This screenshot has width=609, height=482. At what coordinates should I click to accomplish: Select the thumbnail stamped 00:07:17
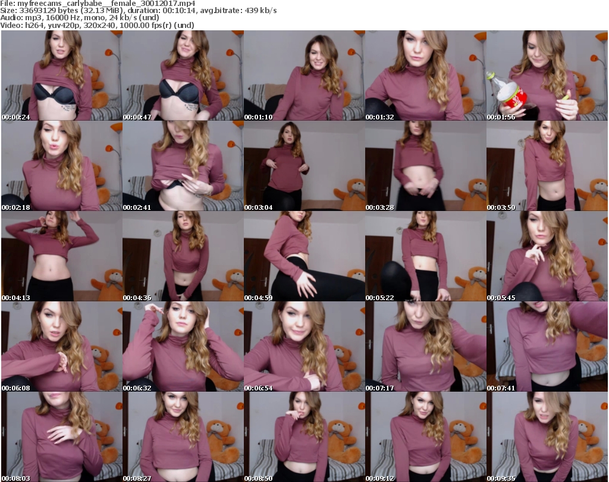(x=426, y=346)
